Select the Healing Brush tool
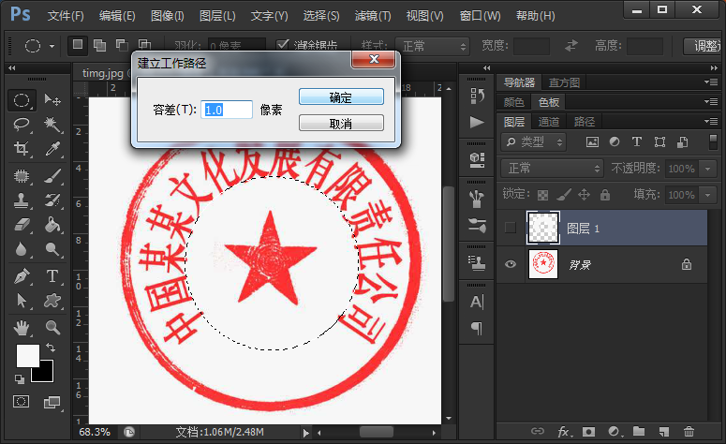This screenshot has height=444, width=726. click(x=22, y=176)
